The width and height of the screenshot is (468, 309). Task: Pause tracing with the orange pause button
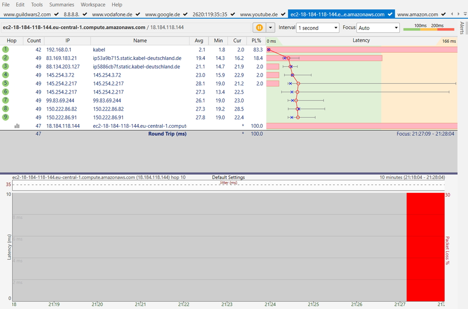(x=259, y=28)
